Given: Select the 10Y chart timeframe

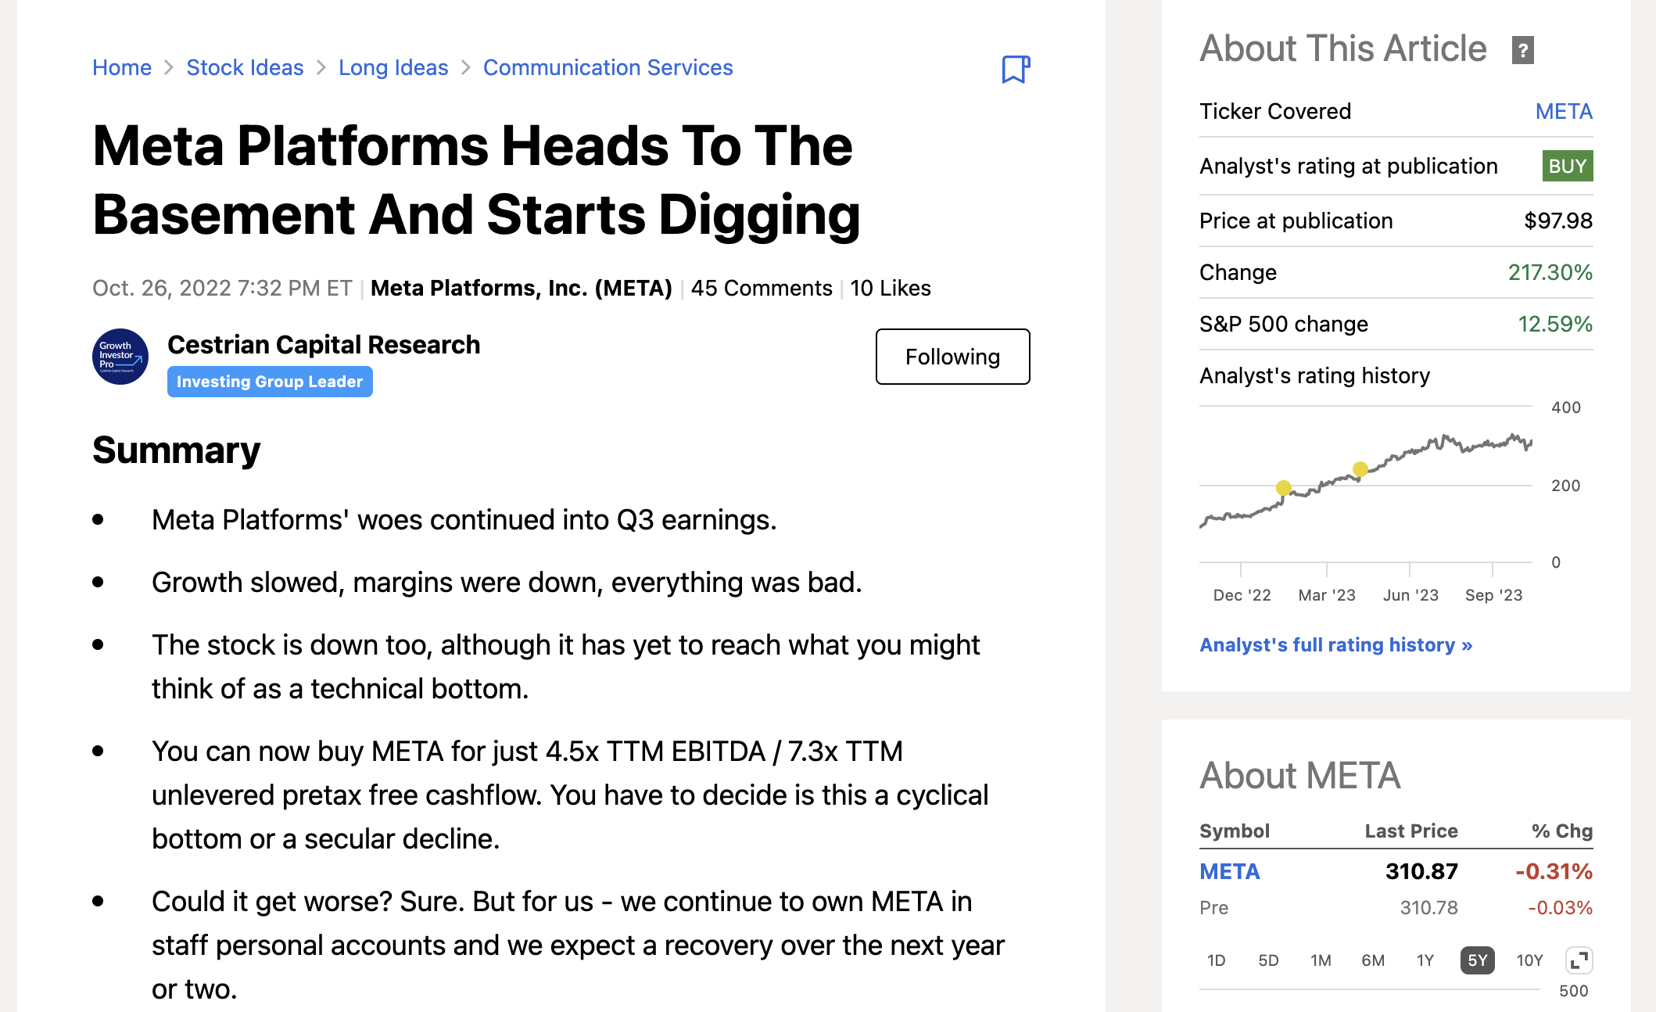Looking at the screenshot, I should tap(1529, 960).
